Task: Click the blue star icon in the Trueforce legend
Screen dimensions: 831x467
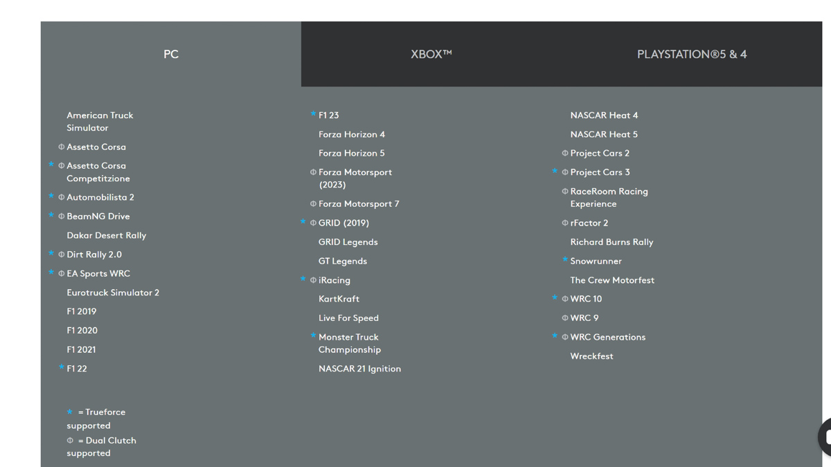Action: 70,412
